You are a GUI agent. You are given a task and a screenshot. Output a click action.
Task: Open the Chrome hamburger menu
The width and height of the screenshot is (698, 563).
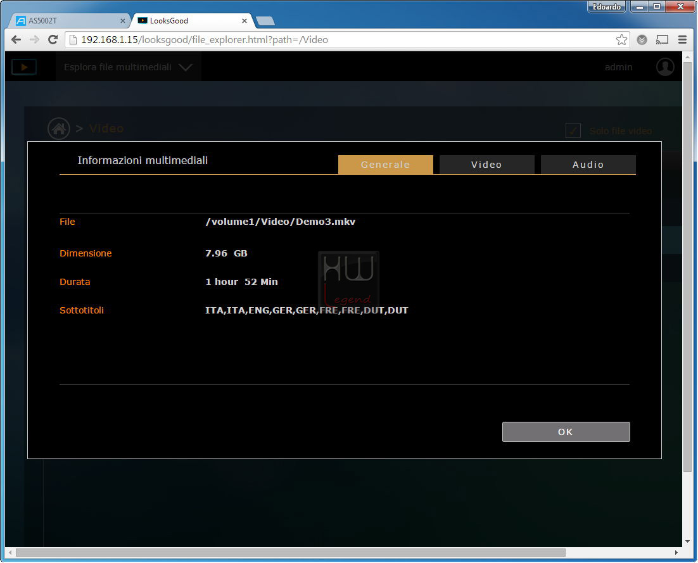(x=682, y=40)
